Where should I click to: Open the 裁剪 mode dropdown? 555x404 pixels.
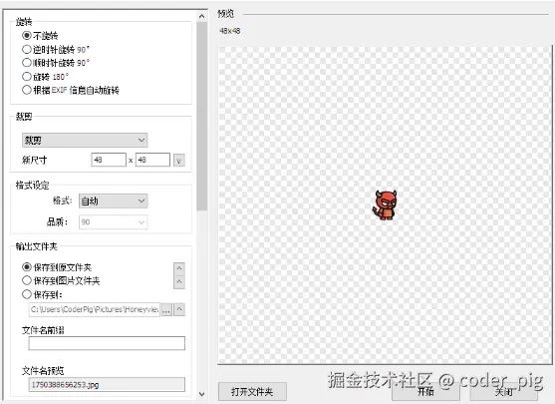85,141
